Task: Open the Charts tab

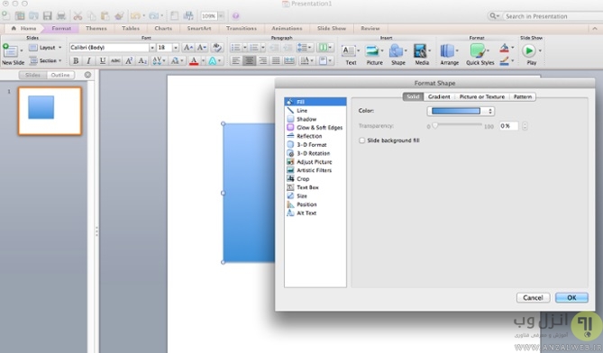Action: coord(163,29)
